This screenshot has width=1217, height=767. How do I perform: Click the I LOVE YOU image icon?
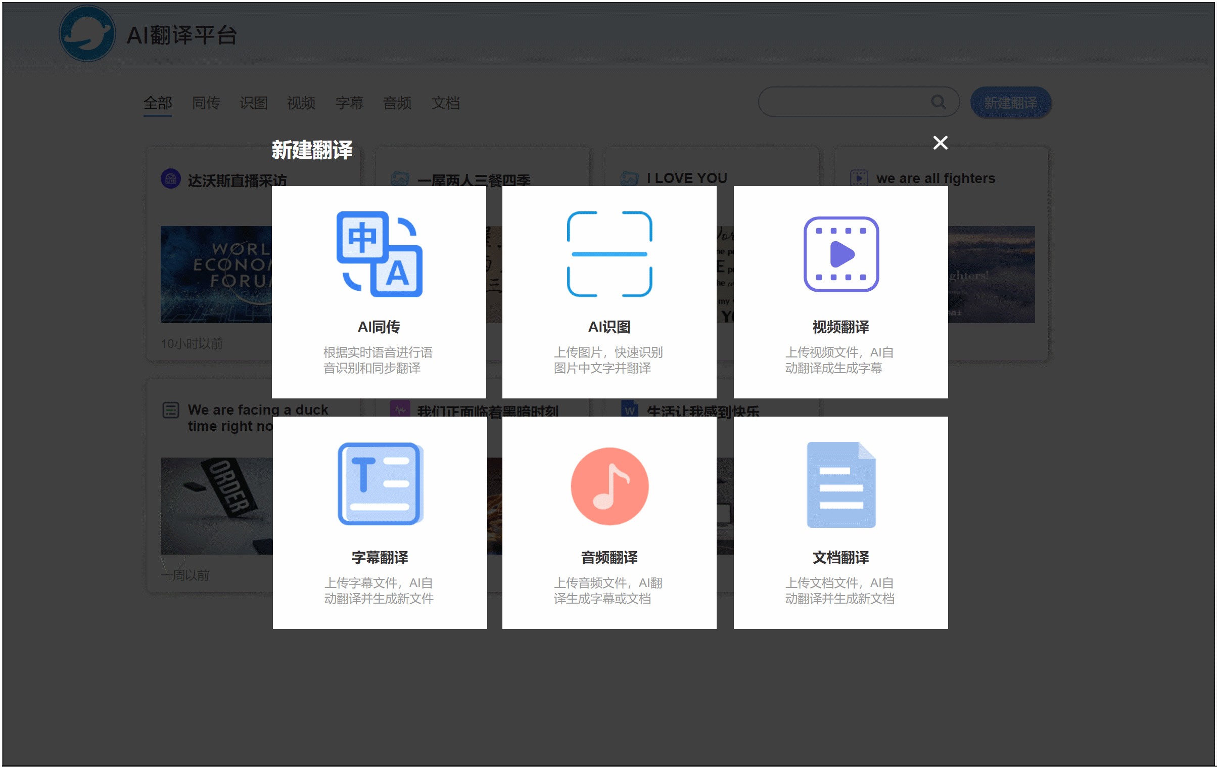(x=629, y=178)
